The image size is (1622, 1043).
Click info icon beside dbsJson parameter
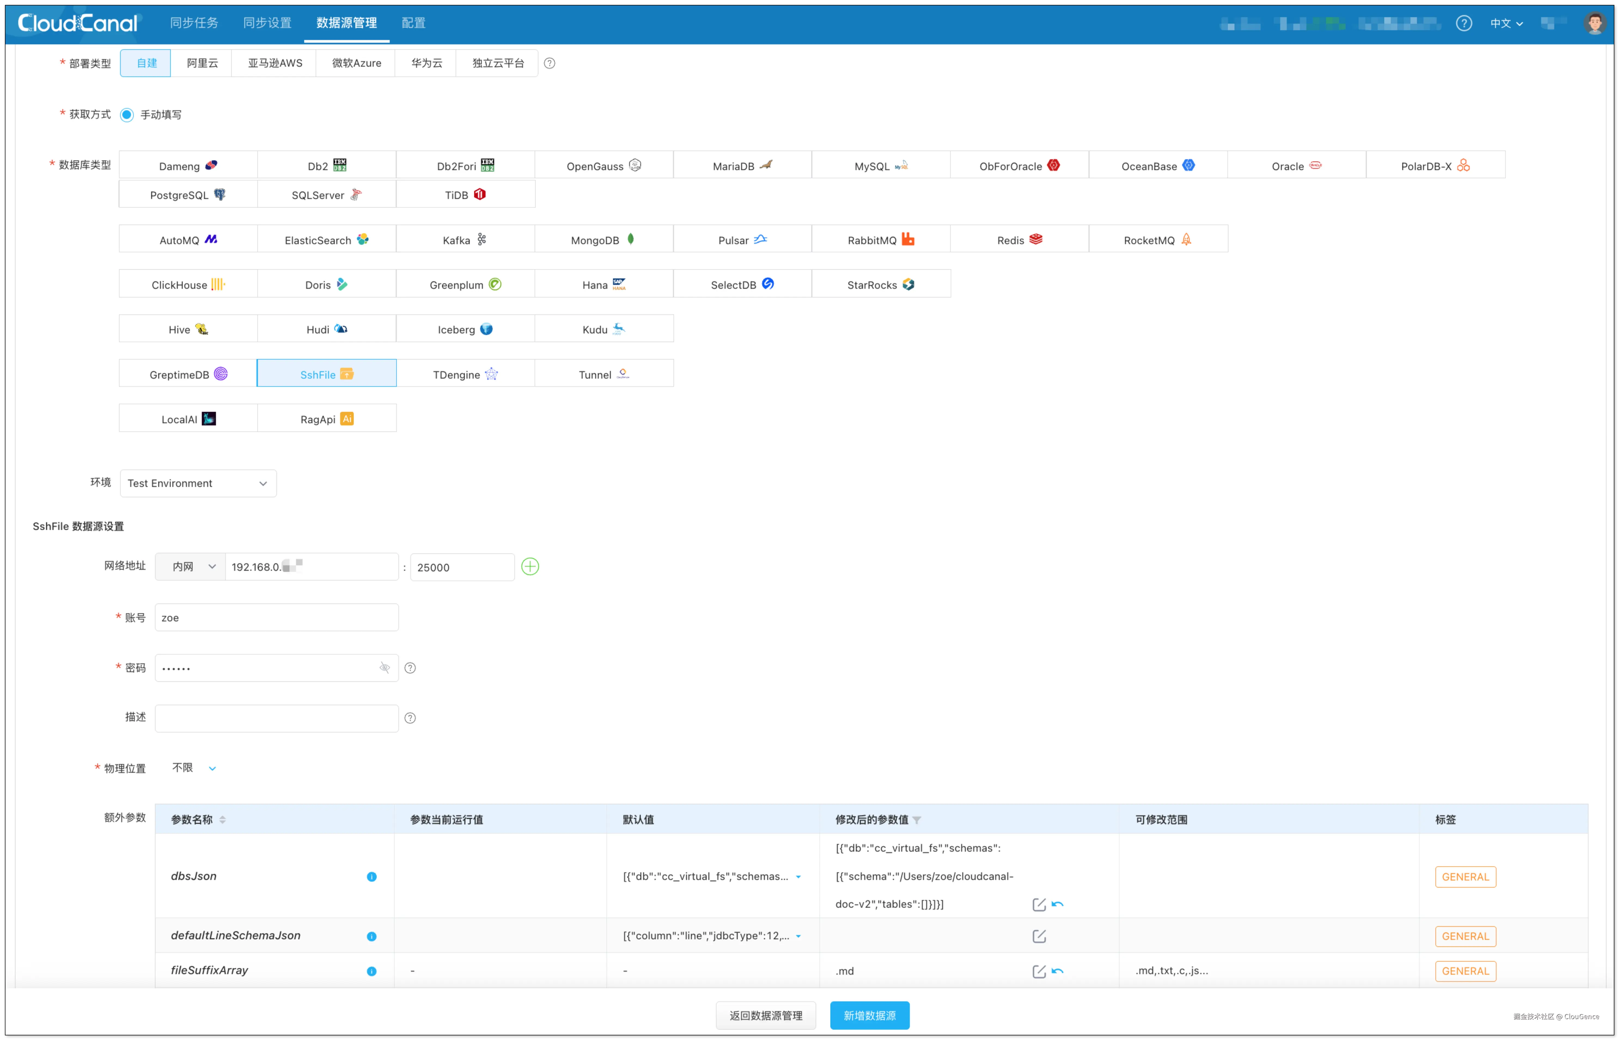(x=371, y=876)
